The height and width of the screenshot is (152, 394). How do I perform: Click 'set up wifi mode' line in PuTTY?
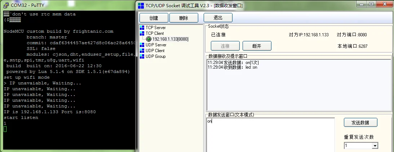point(27,77)
